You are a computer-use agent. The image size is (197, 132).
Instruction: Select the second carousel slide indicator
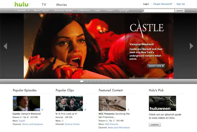tap(86, 82)
